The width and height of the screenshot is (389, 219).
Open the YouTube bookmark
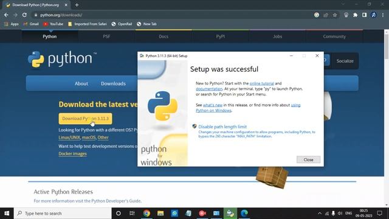click(x=53, y=24)
